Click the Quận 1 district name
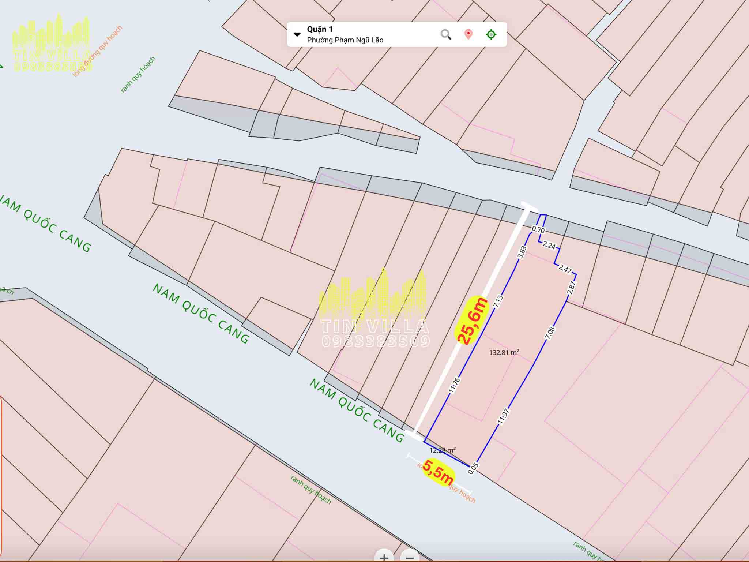Image resolution: width=749 pixels, height=562 pixels. pos(320,29)
